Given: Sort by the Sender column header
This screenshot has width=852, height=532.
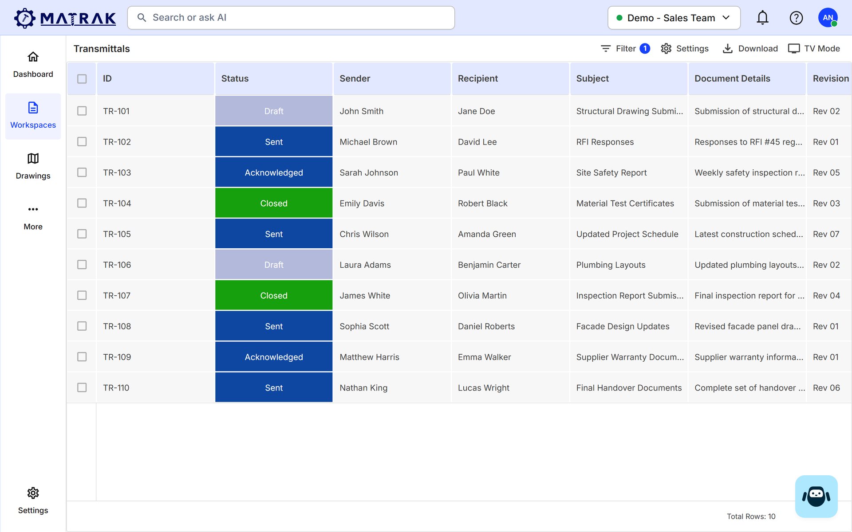Looking at the screenshot, I should coord(392,78).
